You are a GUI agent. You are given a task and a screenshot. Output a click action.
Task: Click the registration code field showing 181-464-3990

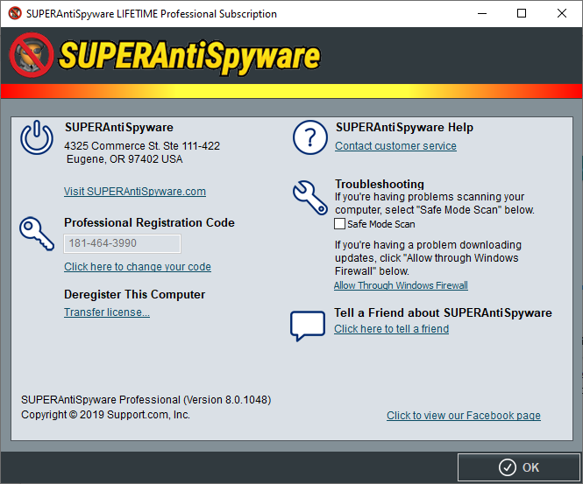(123, 243)
